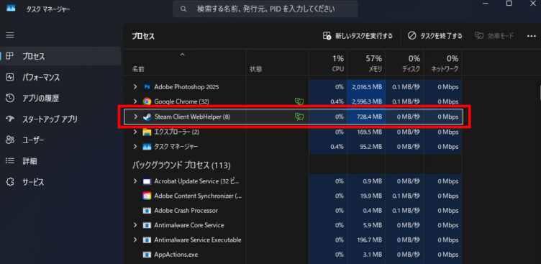Expand Google Chrome (32) process group

pos(135,101)
